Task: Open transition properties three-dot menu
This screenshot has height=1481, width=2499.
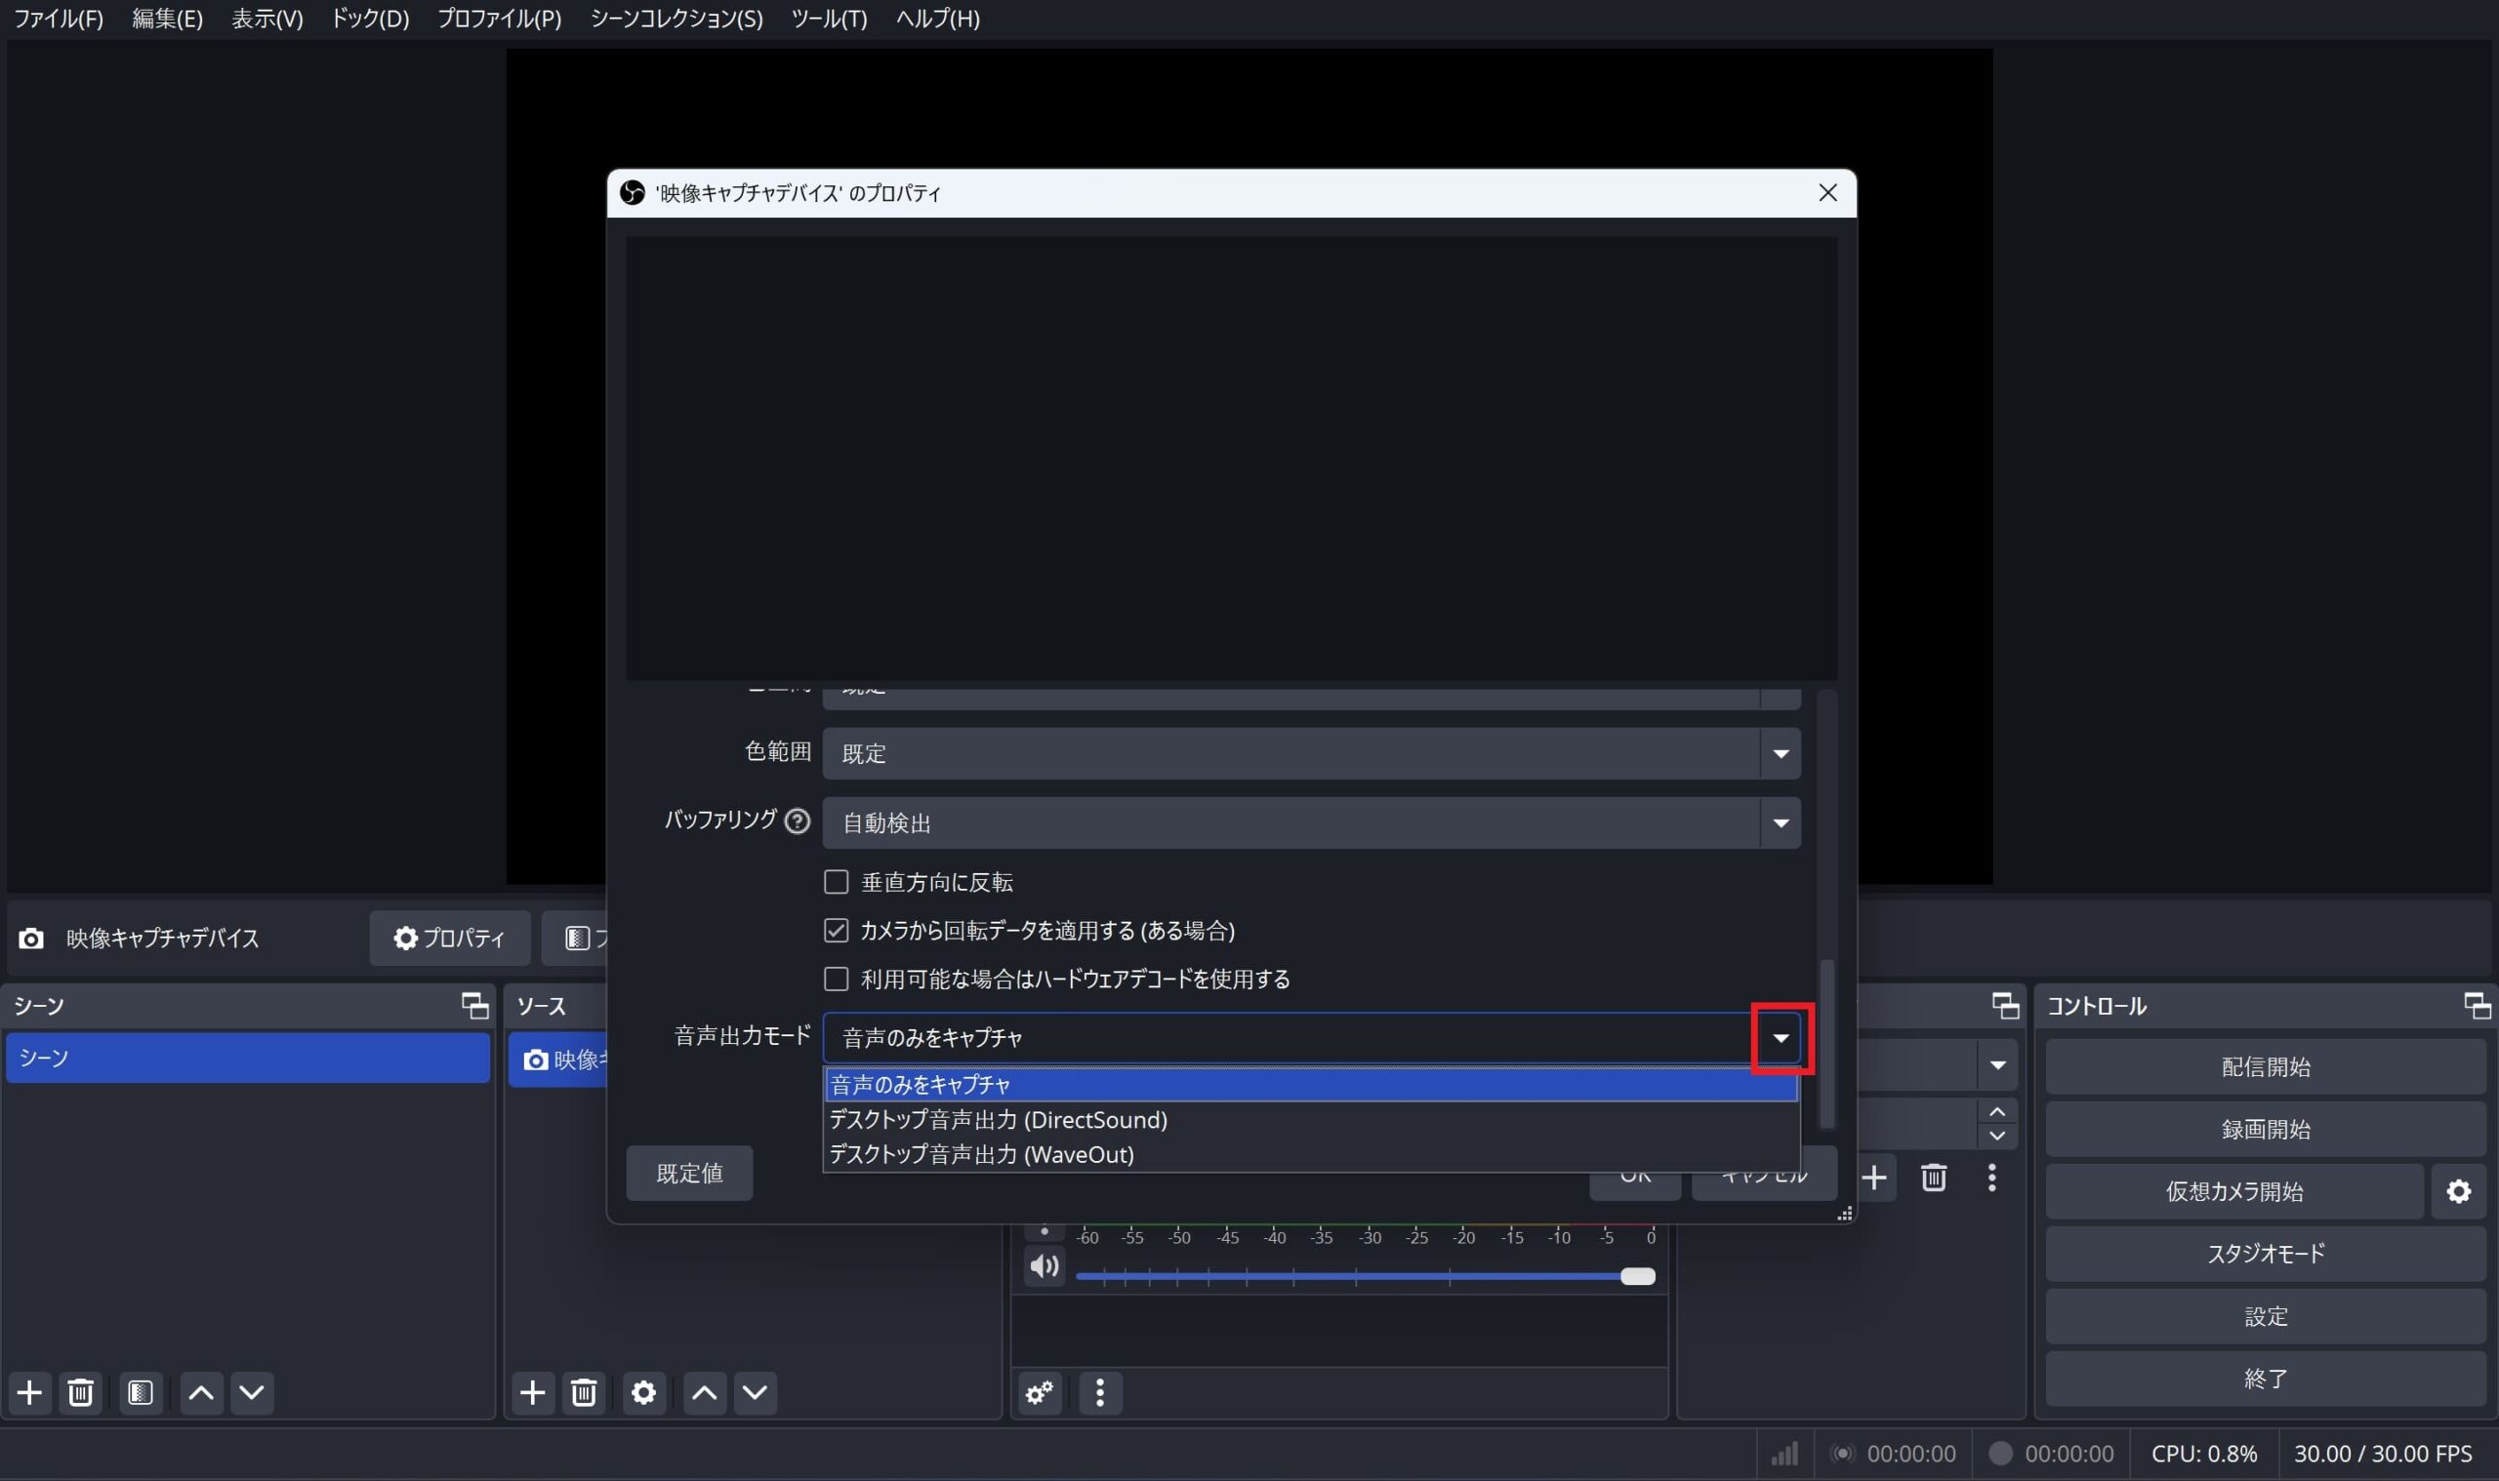Action: pyautogui.click(x=1991, y=1178)
